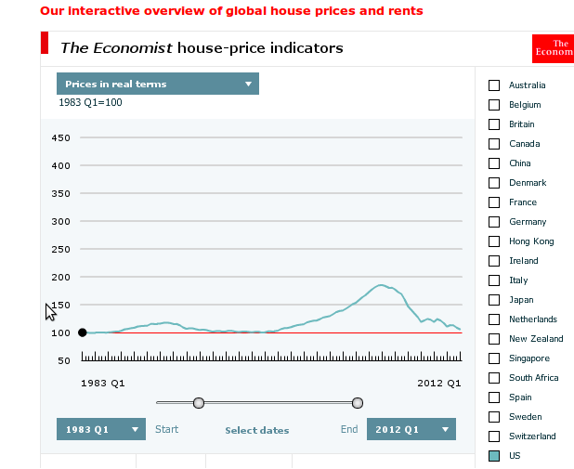Click The Economist red logo
Viewport: 574px width, 469px height.
tap(554, 48)
